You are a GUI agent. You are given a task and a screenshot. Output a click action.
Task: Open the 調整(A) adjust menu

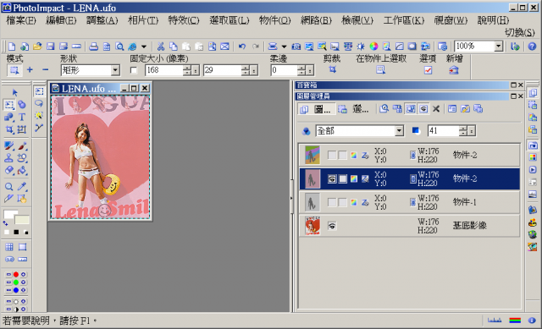point(102,20)
